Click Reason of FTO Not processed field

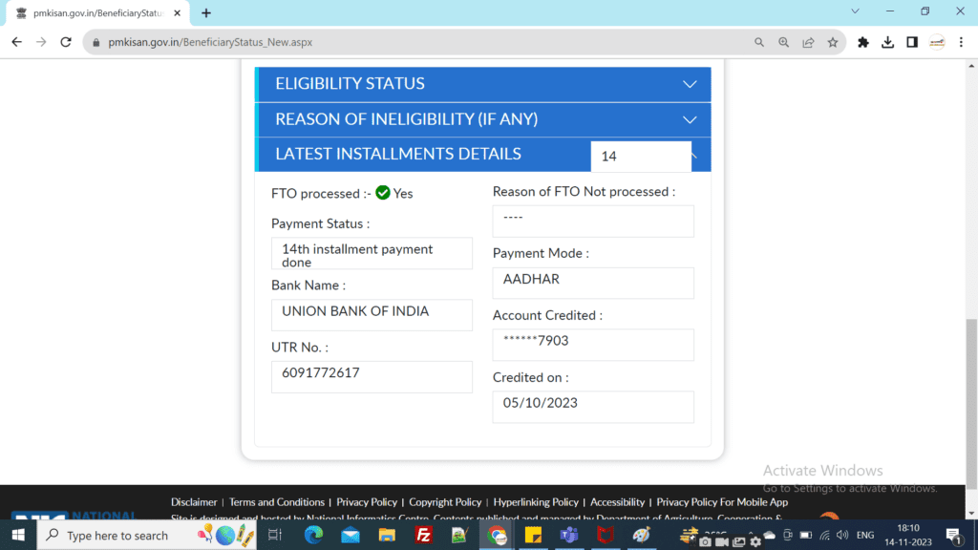[593, 222]
